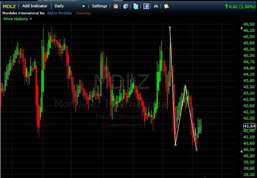Screen dimensions: 257x178
Task: Click the binoculars icon in toolbar
Action: pos(156,6)
